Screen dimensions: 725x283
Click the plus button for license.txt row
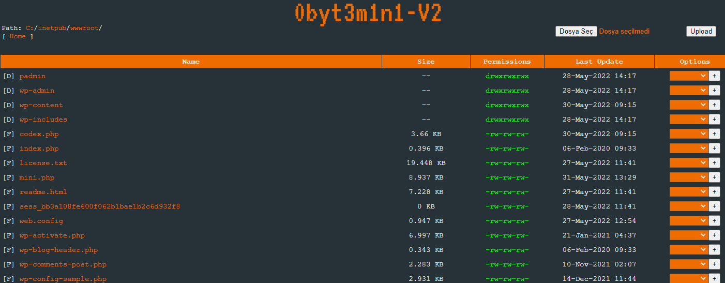pos(714,163)
